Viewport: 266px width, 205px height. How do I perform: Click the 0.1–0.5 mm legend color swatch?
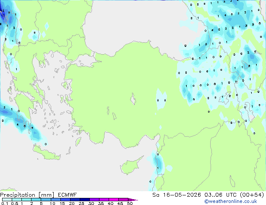point(7,200)
